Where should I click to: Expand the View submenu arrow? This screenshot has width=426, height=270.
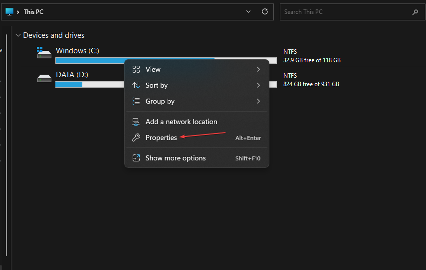click(258, 69)
